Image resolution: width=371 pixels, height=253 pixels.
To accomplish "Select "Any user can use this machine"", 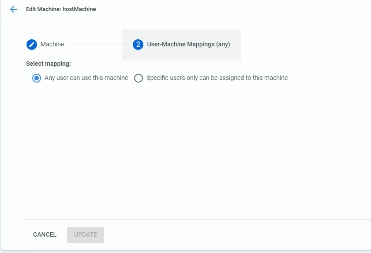I will 37,78.
